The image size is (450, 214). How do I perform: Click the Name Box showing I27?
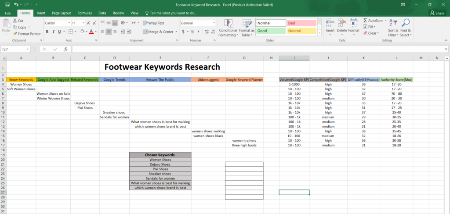coord(15,49)
